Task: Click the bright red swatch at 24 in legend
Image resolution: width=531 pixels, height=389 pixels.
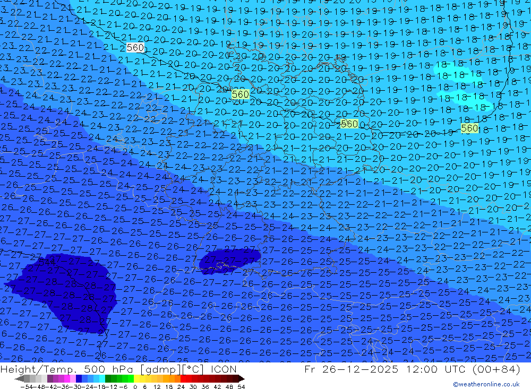Action: coord(183,378)
